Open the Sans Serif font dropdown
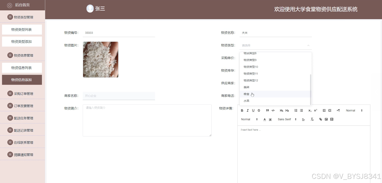Viewport: 382px width, 183px height. click(287, 119)
